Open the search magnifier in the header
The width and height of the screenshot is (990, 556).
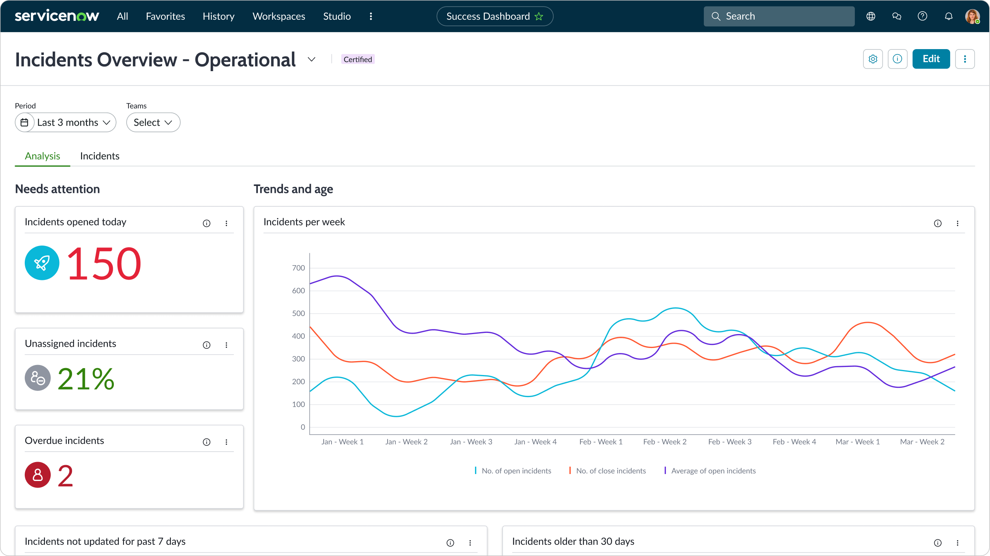click(x=716, y=16)
